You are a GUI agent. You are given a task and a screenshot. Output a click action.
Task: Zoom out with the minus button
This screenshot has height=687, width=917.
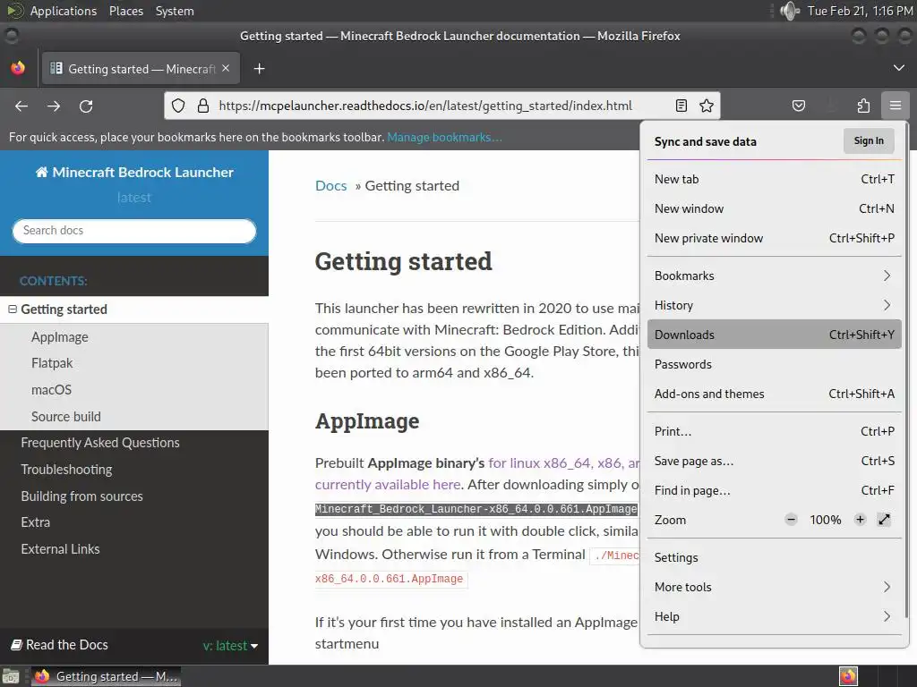pyautogui.click(x=792, y=520)
